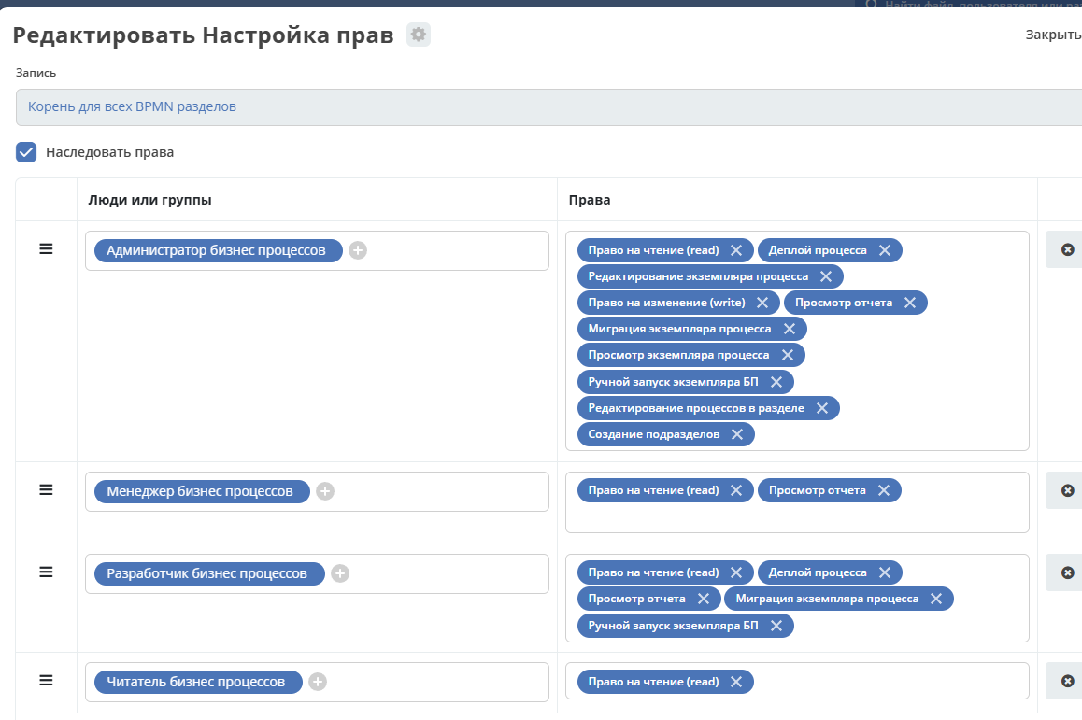The height and width of the screenshot is (720, 1082).
Task: Grab the drag handle of the Администратор row
Action: pyautogui.click(x=46, y=249)
